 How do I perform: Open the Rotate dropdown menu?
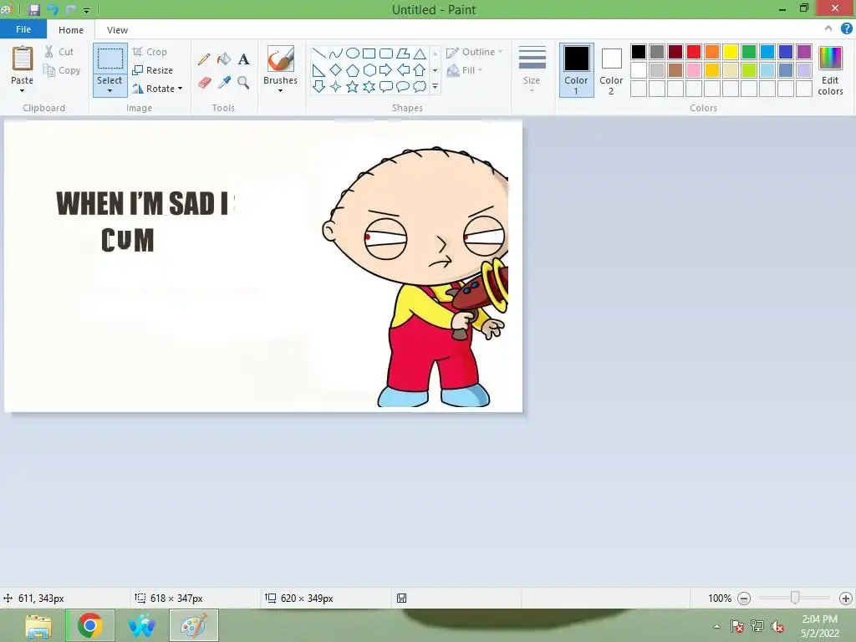(x=180, y=89)
